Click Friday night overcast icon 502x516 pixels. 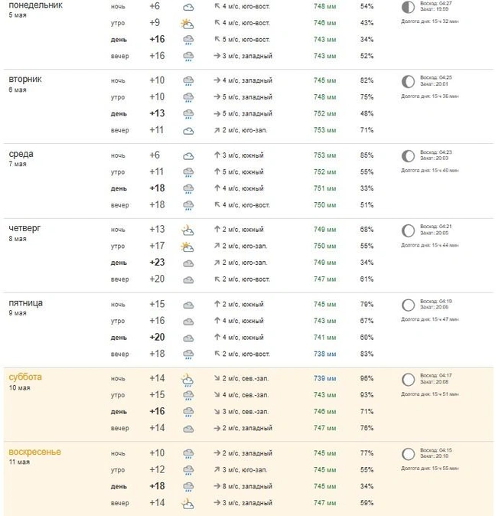(x=188, y=305)
